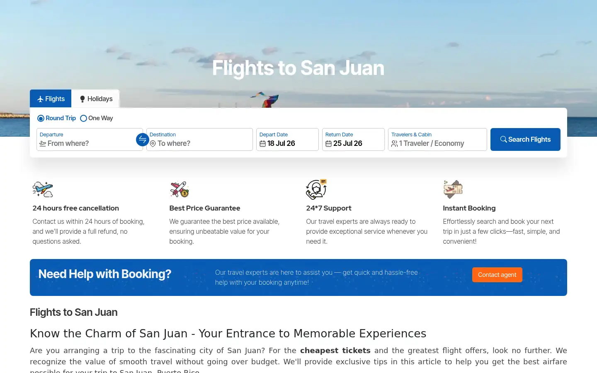Open the Travelers & Cabin selector
Screen dimensions: 597x373
[437, 139]
